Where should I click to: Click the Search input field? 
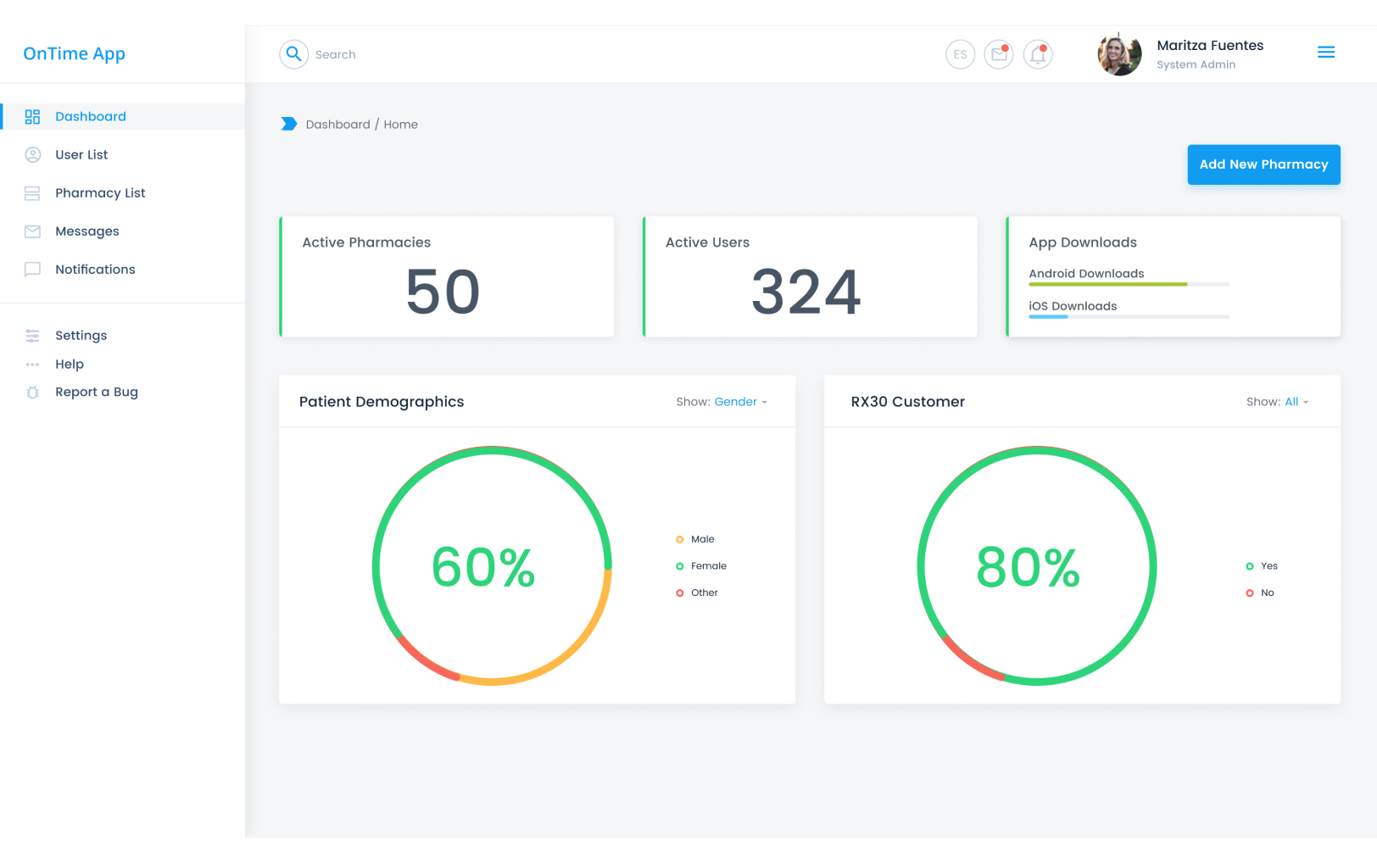(336, 54)
